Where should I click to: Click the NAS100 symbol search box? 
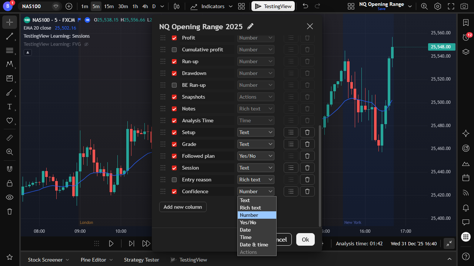coord(40,6)
